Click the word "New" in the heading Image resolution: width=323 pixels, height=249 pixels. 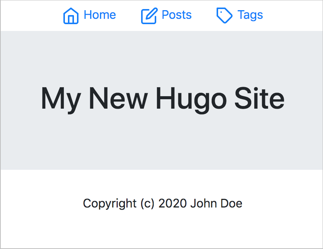click(x=118, y=98)
